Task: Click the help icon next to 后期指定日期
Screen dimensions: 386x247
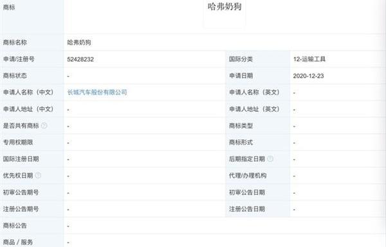Action: pyautogui.click(x=270, y=159)
